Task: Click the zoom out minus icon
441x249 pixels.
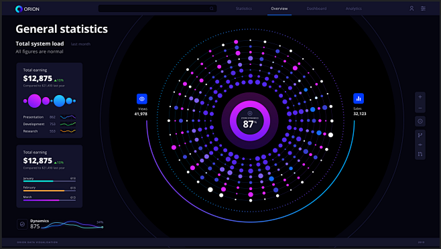Action: tap(420, 108)
